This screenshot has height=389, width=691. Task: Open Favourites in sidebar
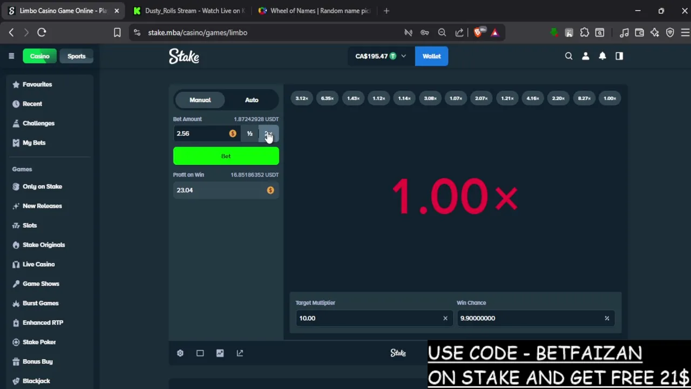(37, 84)
